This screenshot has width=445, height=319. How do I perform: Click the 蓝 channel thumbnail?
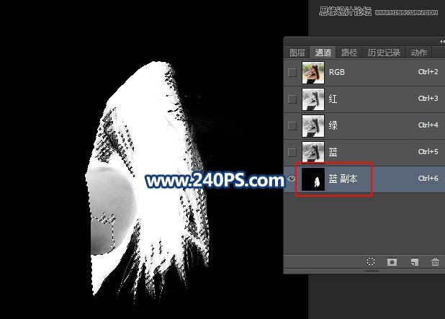(313, 152)
